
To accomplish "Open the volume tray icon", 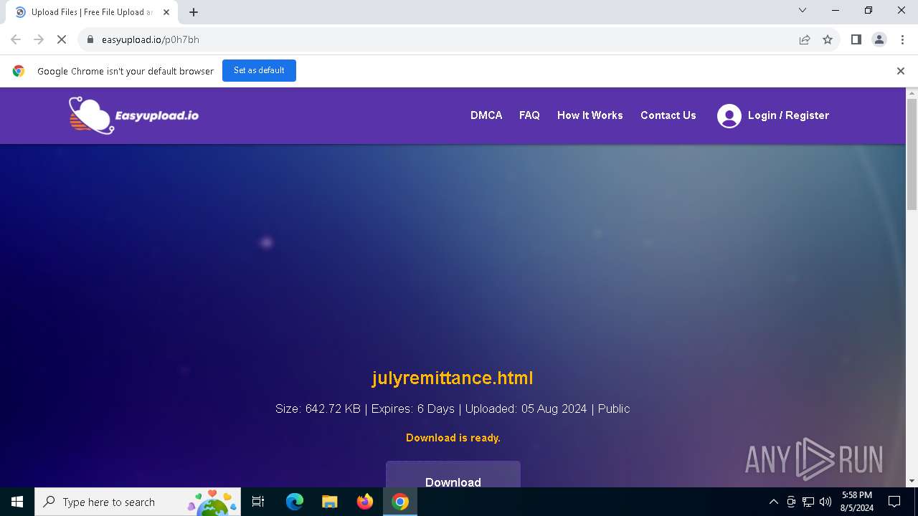I will [825, 502].
